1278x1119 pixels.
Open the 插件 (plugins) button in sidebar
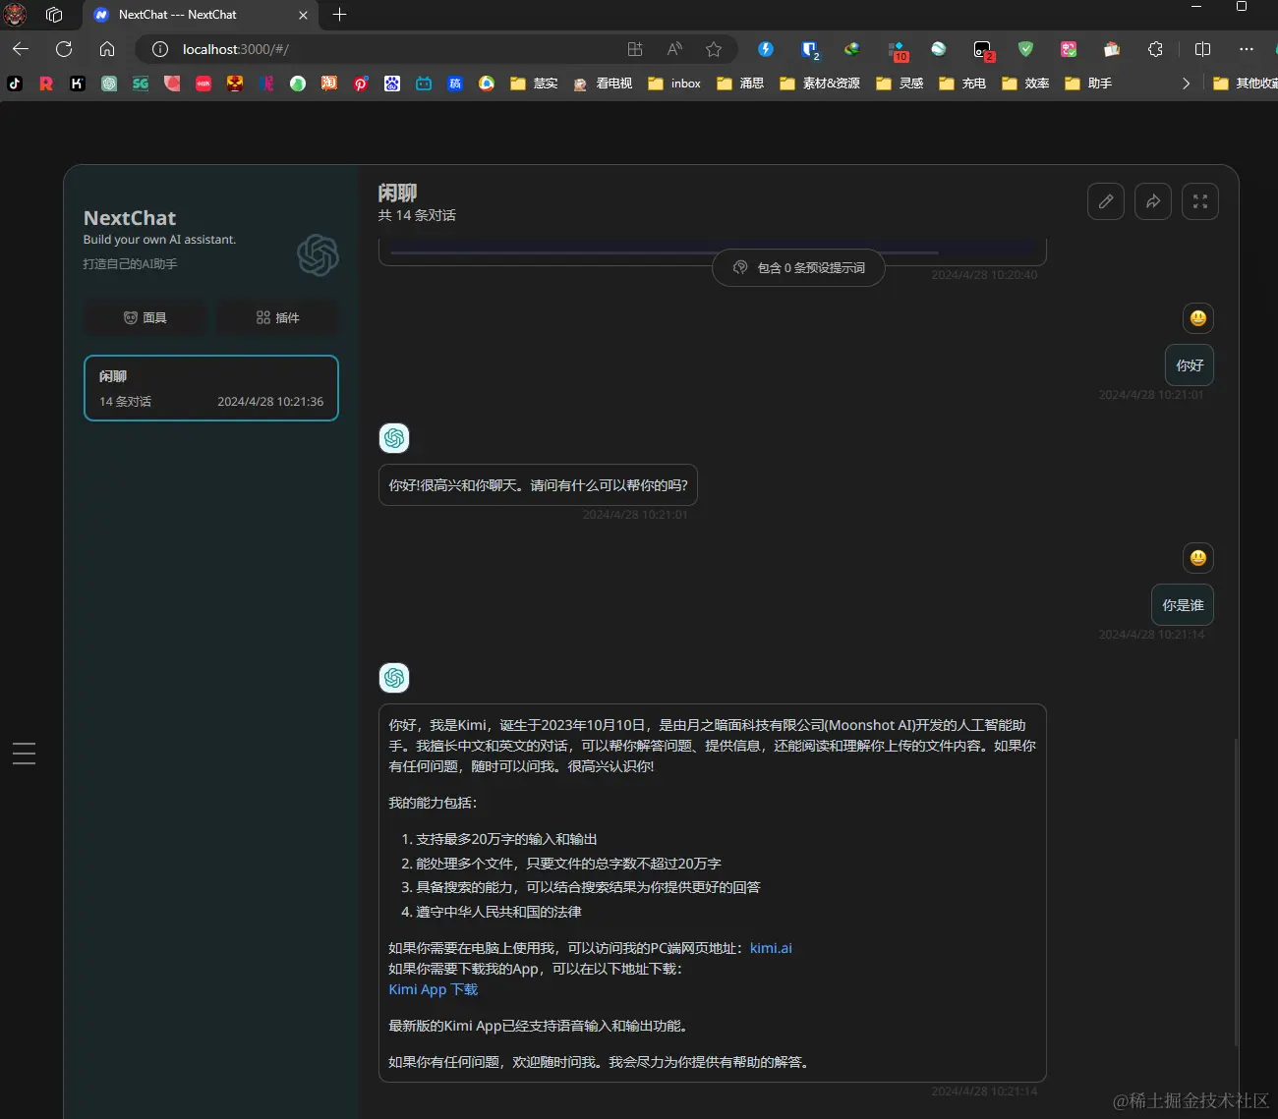(277, 317)
